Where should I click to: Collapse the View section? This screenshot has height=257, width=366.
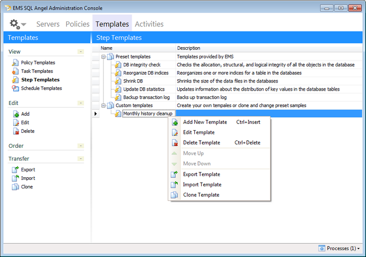tap(81, 51)
